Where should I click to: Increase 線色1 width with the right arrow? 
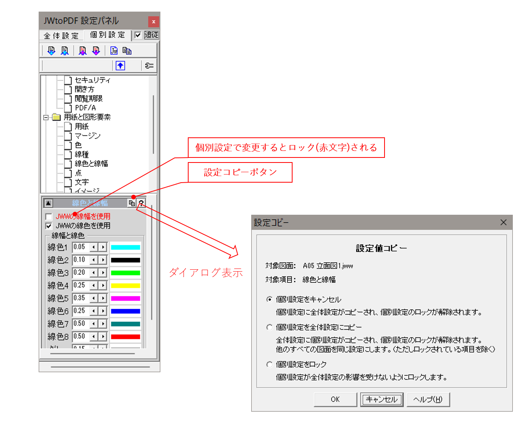point(103,247)
